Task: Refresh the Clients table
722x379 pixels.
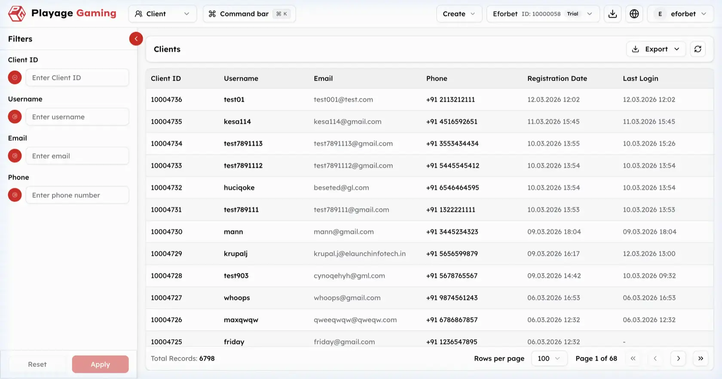Action: [x=698, y=49]
